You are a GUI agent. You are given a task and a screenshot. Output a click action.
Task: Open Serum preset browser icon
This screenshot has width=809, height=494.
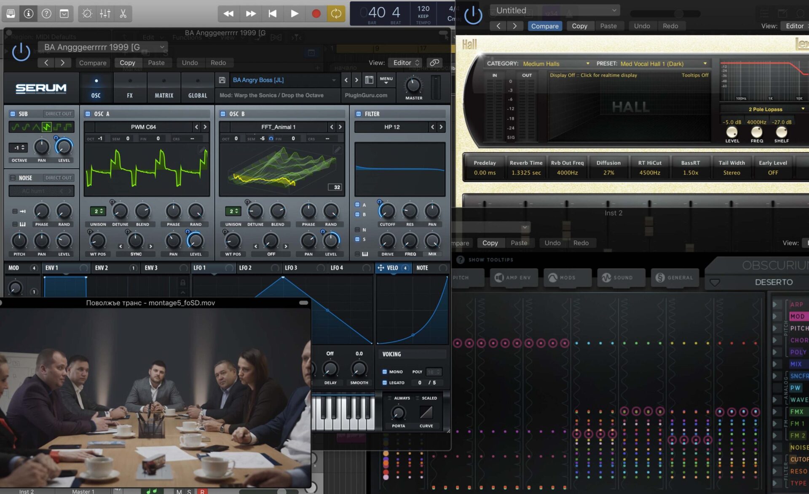(x=369, y=80)
